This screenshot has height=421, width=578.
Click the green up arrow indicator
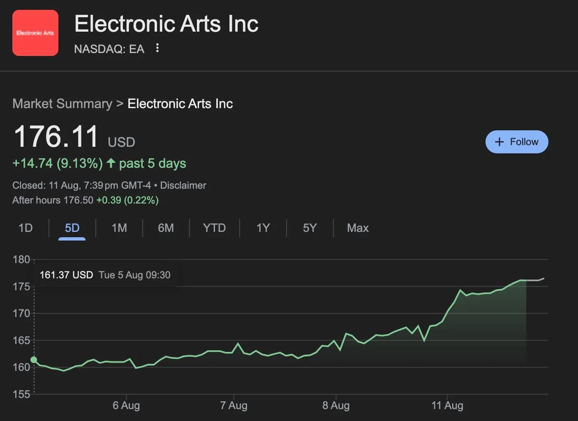(x=111, y=163)
